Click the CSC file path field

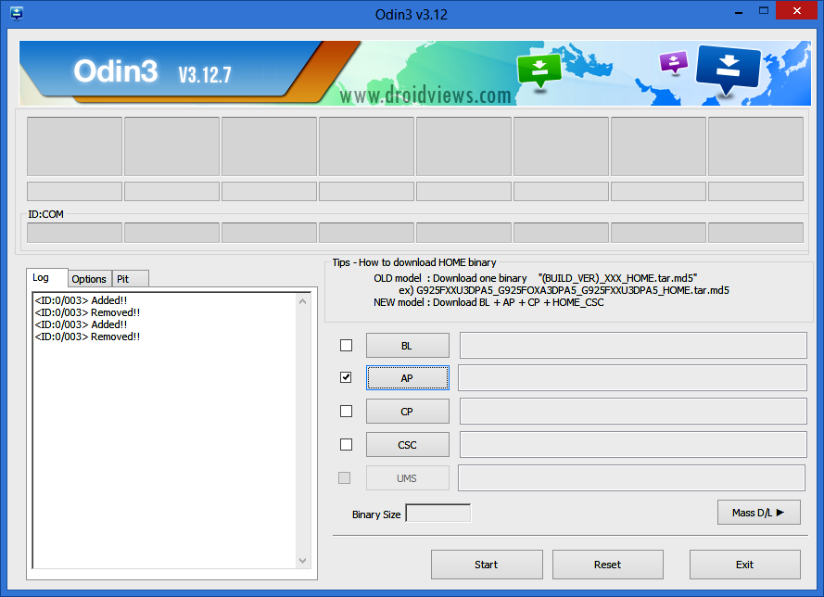(x=633, y=445)
